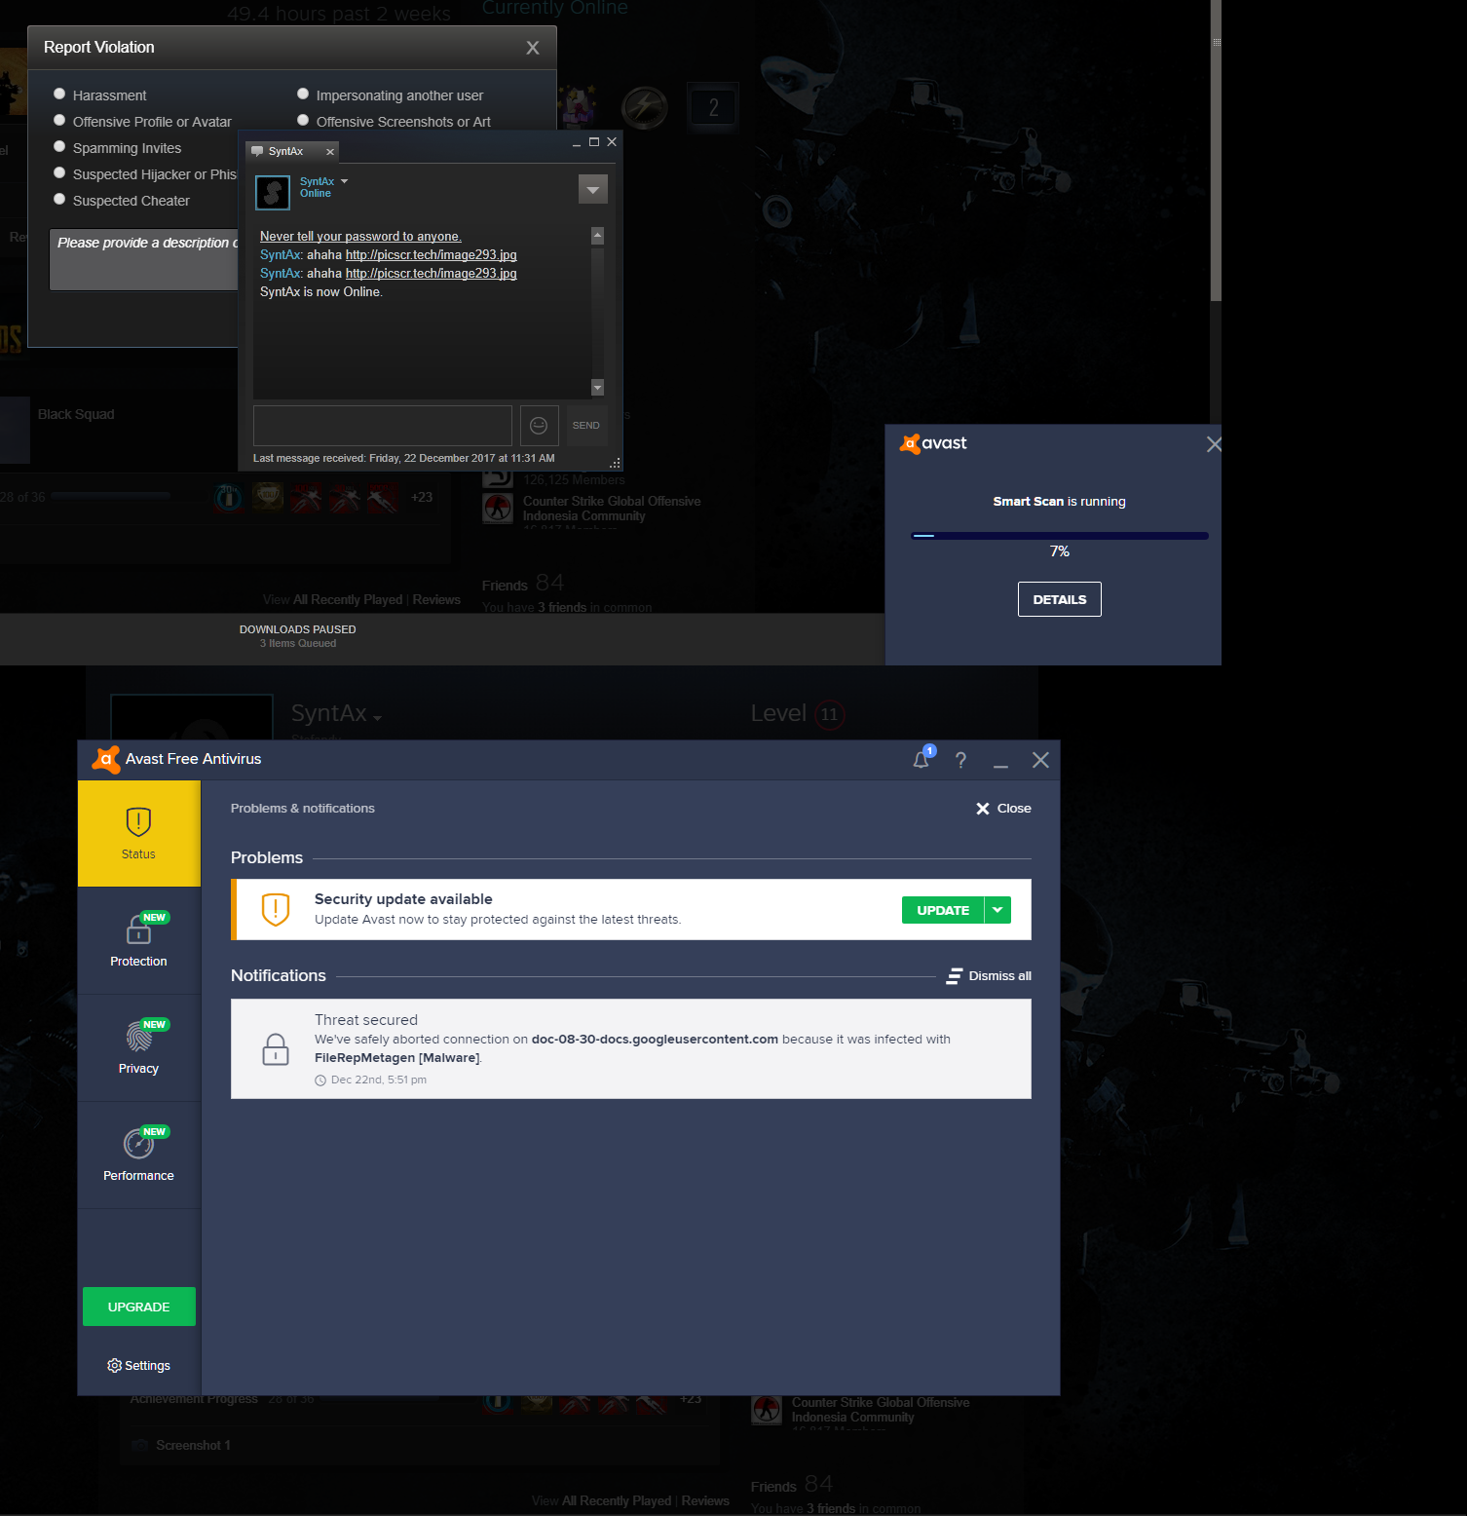Open Avast Protection tab
The image size is (1467, 1516).
pos(139,941)
